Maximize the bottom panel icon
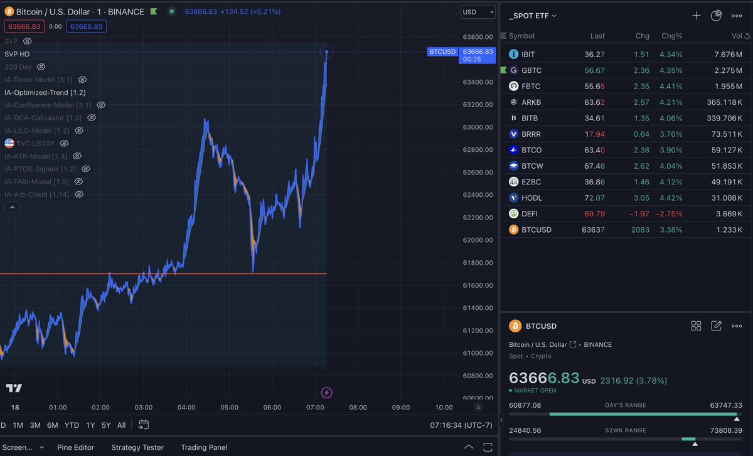This screenshot has width=753, height=456. pos(488,447)
